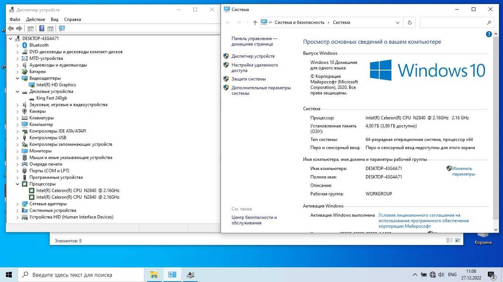The image size is (503, 282).
Task: Open the Корзина desktop icon
Action: click(483, 238)
